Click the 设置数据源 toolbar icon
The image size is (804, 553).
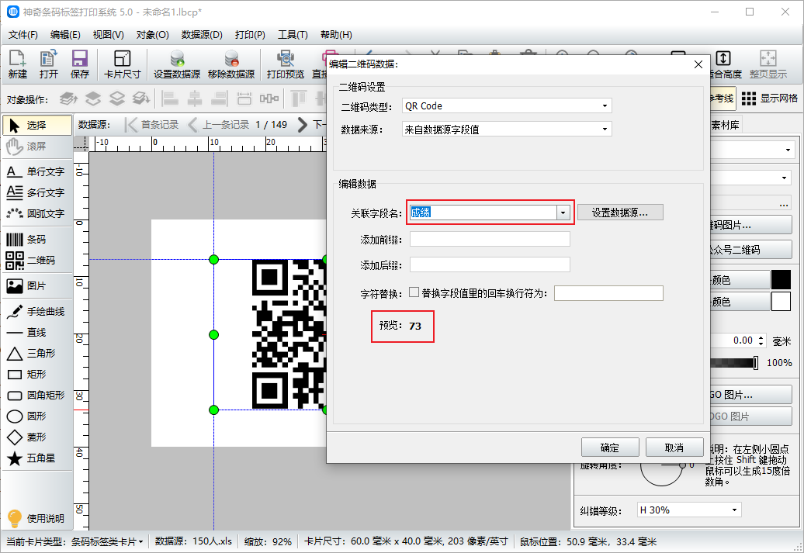point(177,64)
